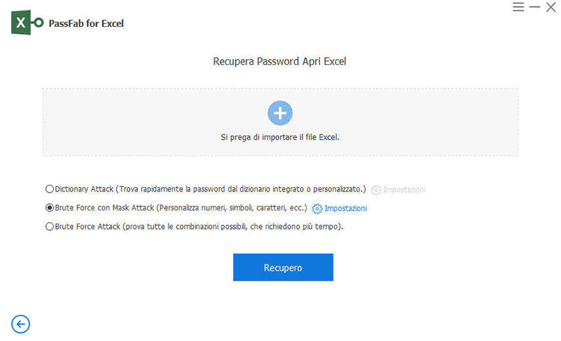
Task: Click the 'Recupera Password Apri Excel' heading
Action: [280, 62]
